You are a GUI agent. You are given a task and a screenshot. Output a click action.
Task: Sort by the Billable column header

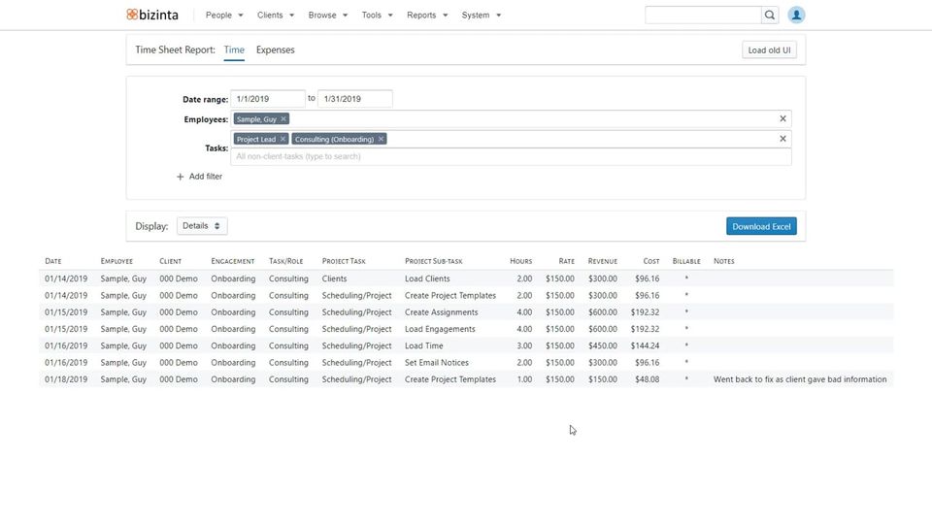[686, 261]
